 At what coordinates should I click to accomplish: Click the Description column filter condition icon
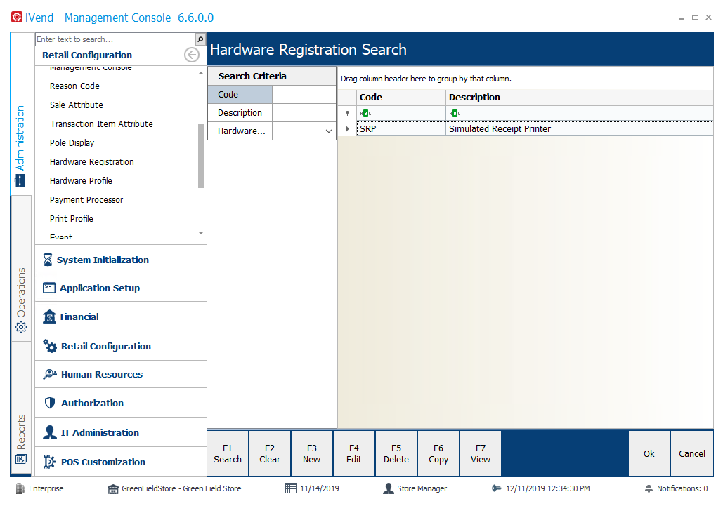pos(455,113)
